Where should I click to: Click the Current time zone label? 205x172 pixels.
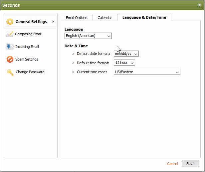tap(92, 72)
